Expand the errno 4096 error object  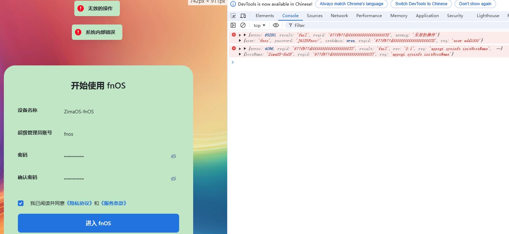245,49
